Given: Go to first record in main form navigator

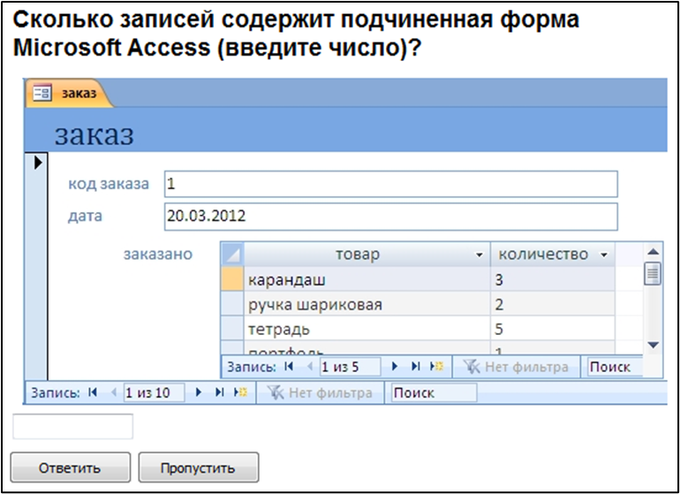Looking at the screenshot, I should [x=93, y=392].
